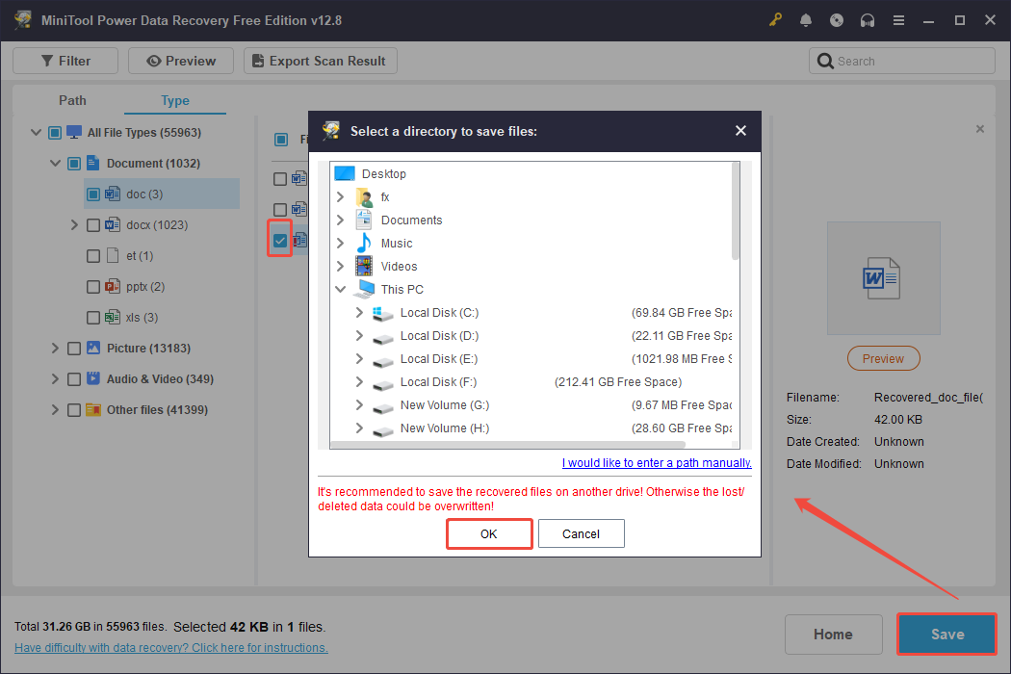Collapse the This PC node

[x=341, y=289]
